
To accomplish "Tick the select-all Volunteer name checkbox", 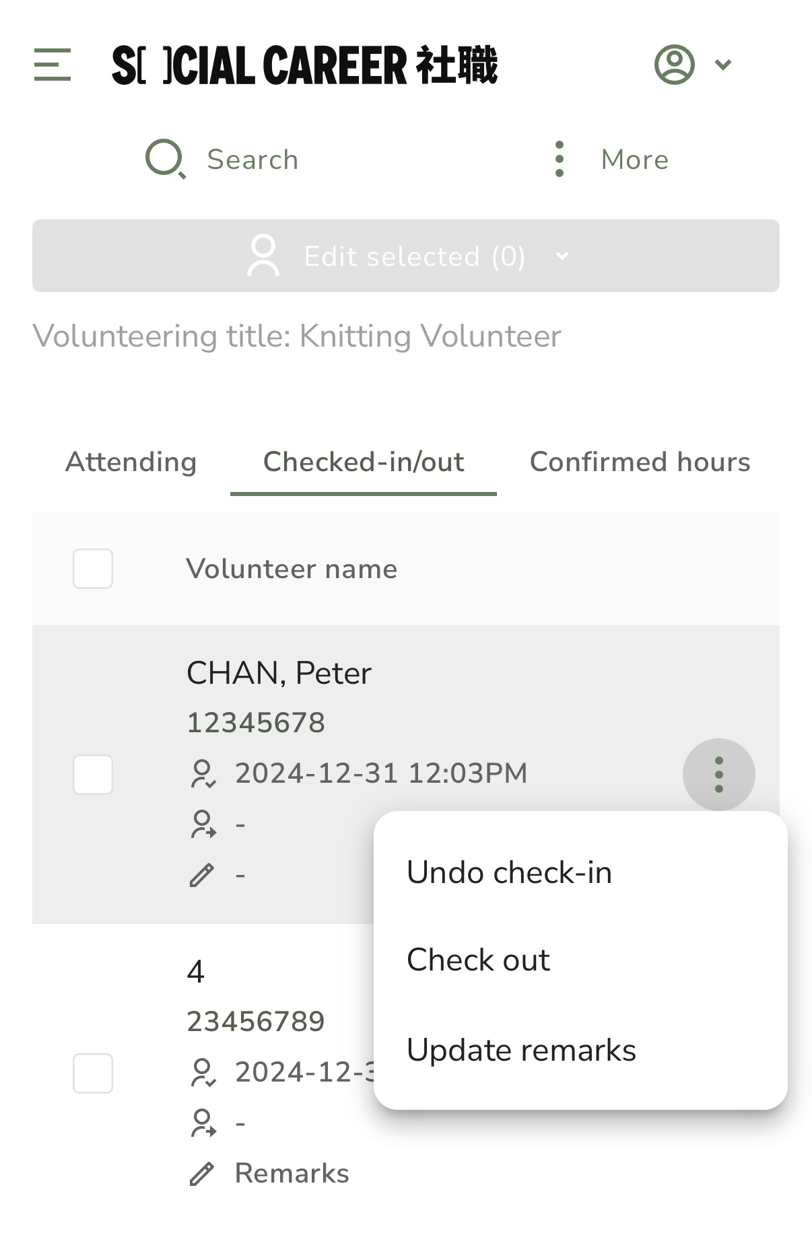I will (93, 569).
